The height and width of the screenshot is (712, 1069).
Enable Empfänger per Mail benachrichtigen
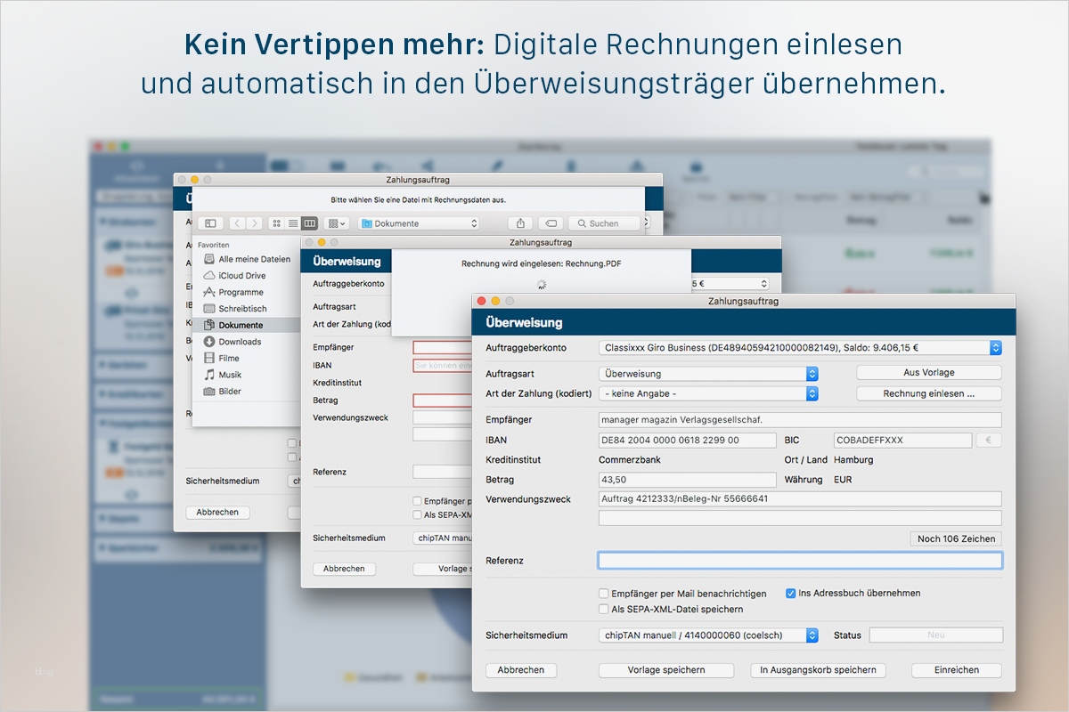(604, 593)
